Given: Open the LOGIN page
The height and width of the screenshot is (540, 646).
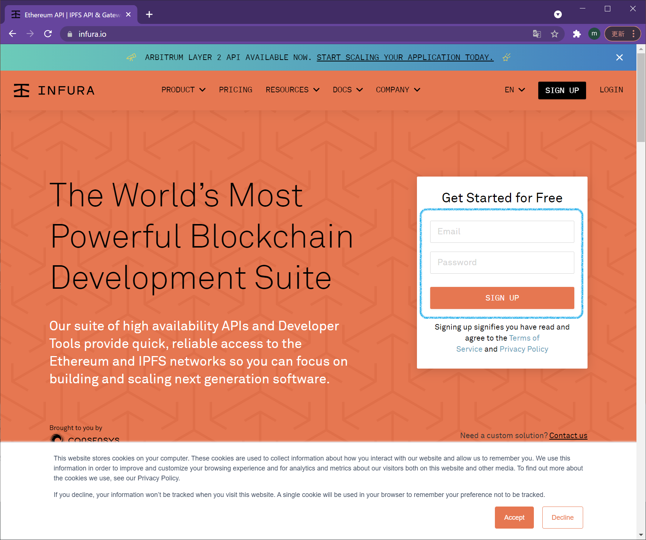Looking at the screenshot, I should [x=611, y=90].
